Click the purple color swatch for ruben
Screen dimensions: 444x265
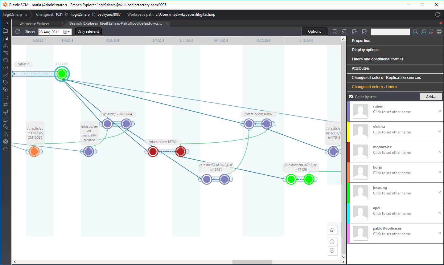(x=348, y=111)
